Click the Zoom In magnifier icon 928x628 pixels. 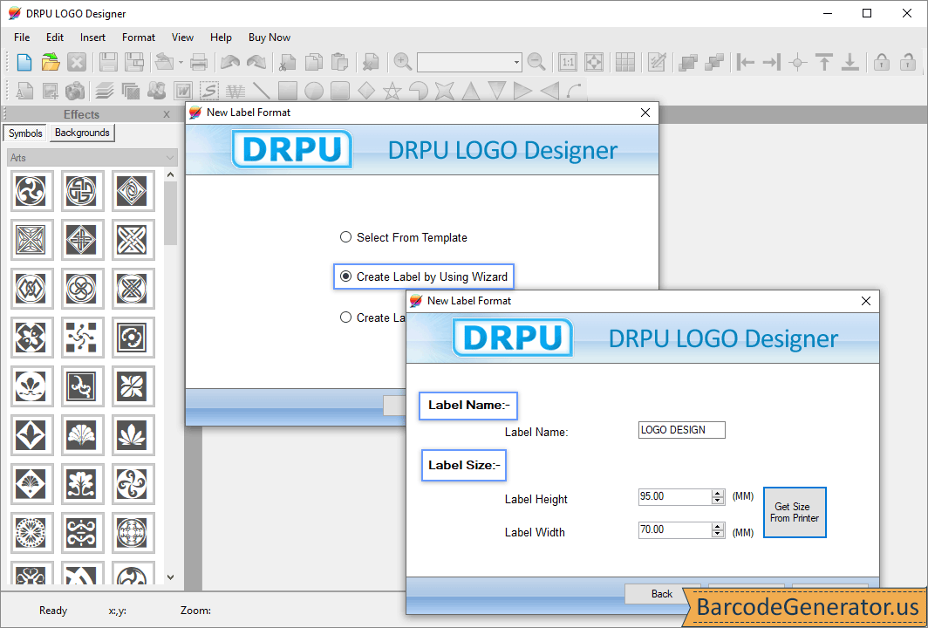[402, 62]
